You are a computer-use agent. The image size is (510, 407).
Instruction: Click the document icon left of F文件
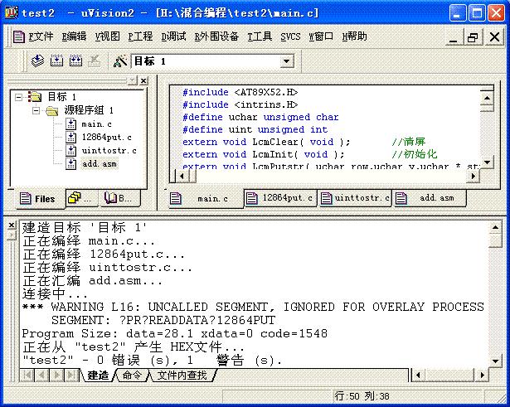[x=18, y=36]
